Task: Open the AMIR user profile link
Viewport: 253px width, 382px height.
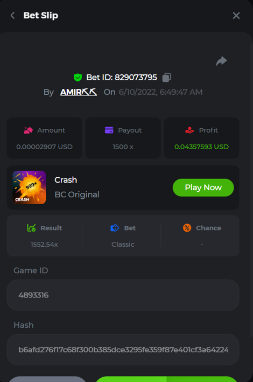Action: pyautogui.click(x=79, y=92)
